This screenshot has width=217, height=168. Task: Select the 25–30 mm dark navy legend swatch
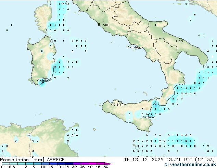pos(69,164)
